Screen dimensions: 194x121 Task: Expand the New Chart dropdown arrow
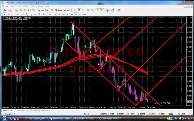click(x=7, y=10)
